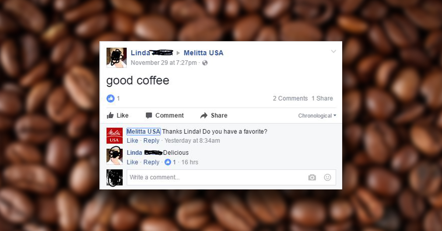Image resolution: width=442 pixels, height=231 pixels.
Task: Click the Share arrow icon
Action: tap(204, 115)
